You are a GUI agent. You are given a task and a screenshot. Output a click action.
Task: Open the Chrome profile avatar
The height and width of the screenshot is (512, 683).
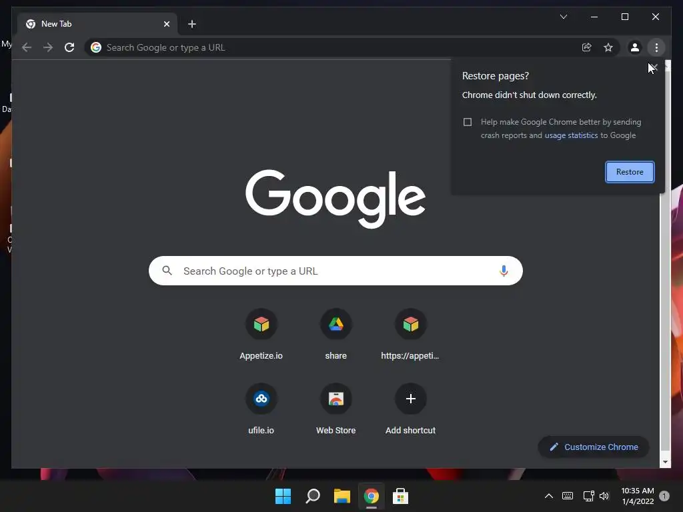coord(635,47)
